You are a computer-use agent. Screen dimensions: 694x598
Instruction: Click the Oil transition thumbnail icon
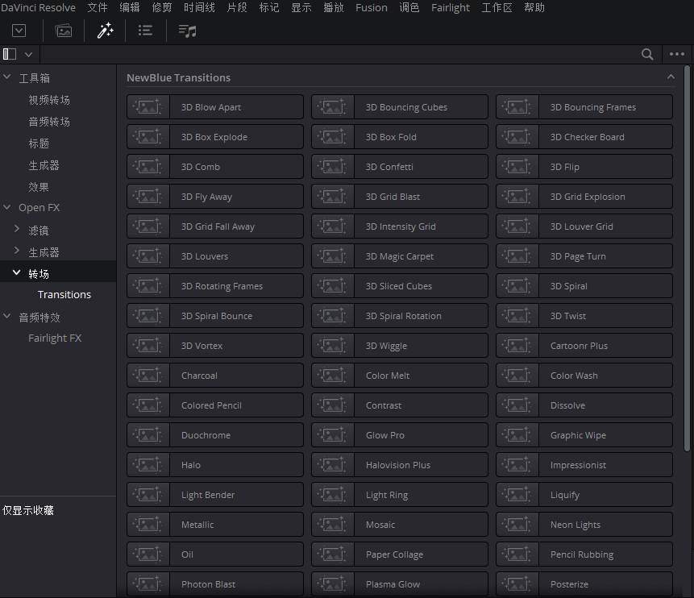(x=148, y=554)
